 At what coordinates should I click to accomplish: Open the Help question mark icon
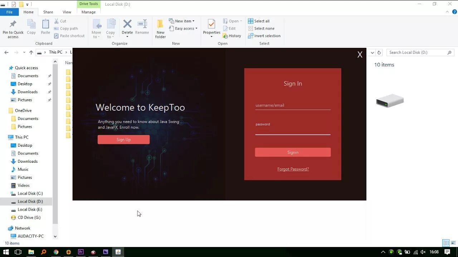pos(455,12)
